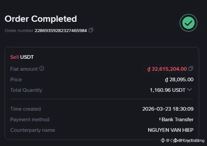Copy the order number with copy icon
This screenshot has width=207, height=146.
[x=91, y=30]
